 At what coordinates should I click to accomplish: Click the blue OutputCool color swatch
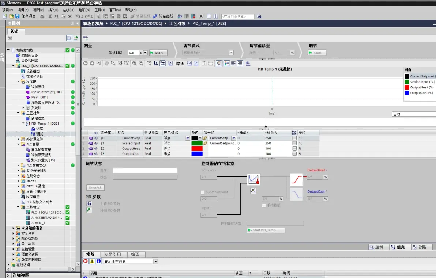click(x=197, y=153)
